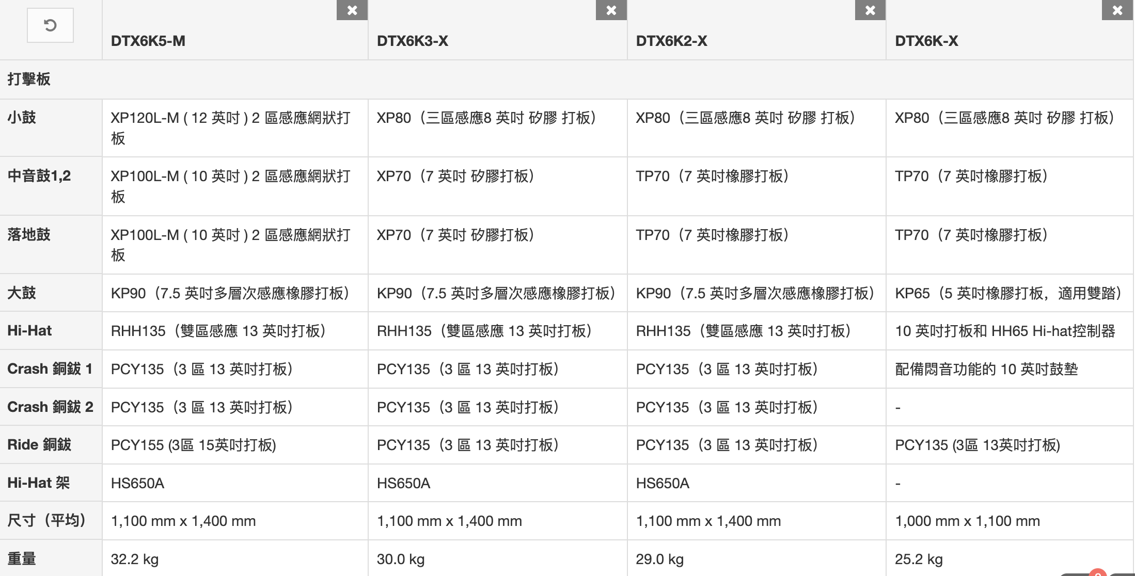Select the DTX6K-X model heading
This screenshot has height=576, width=1135.
pyautogui.click(x=926, y=41)
